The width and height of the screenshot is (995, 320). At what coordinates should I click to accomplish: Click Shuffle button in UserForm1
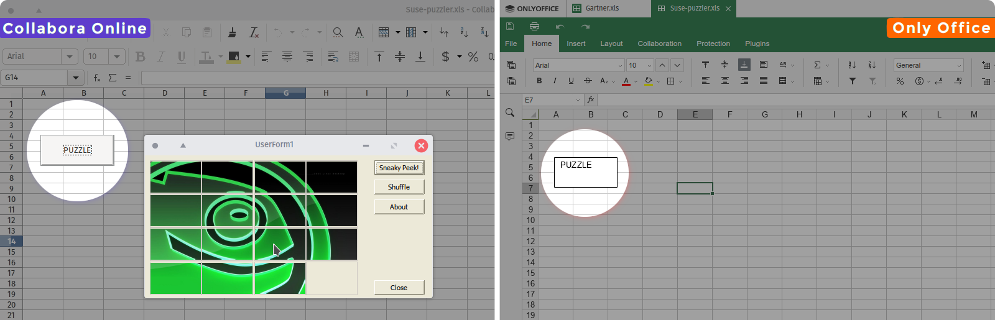tap(399, 187)
